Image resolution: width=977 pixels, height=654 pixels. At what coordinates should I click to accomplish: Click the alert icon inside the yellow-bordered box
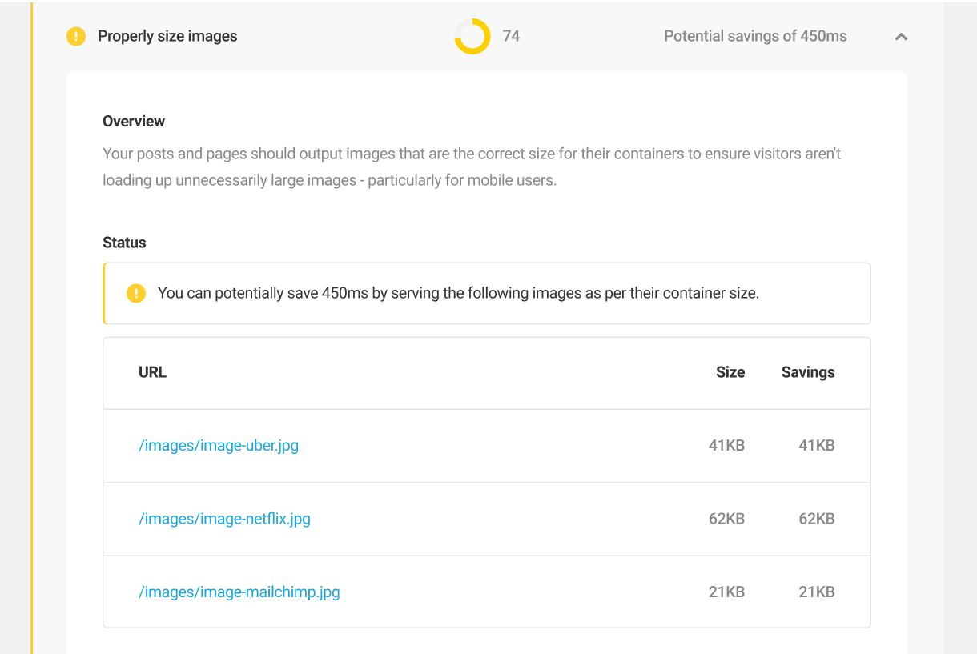point(136,293)
